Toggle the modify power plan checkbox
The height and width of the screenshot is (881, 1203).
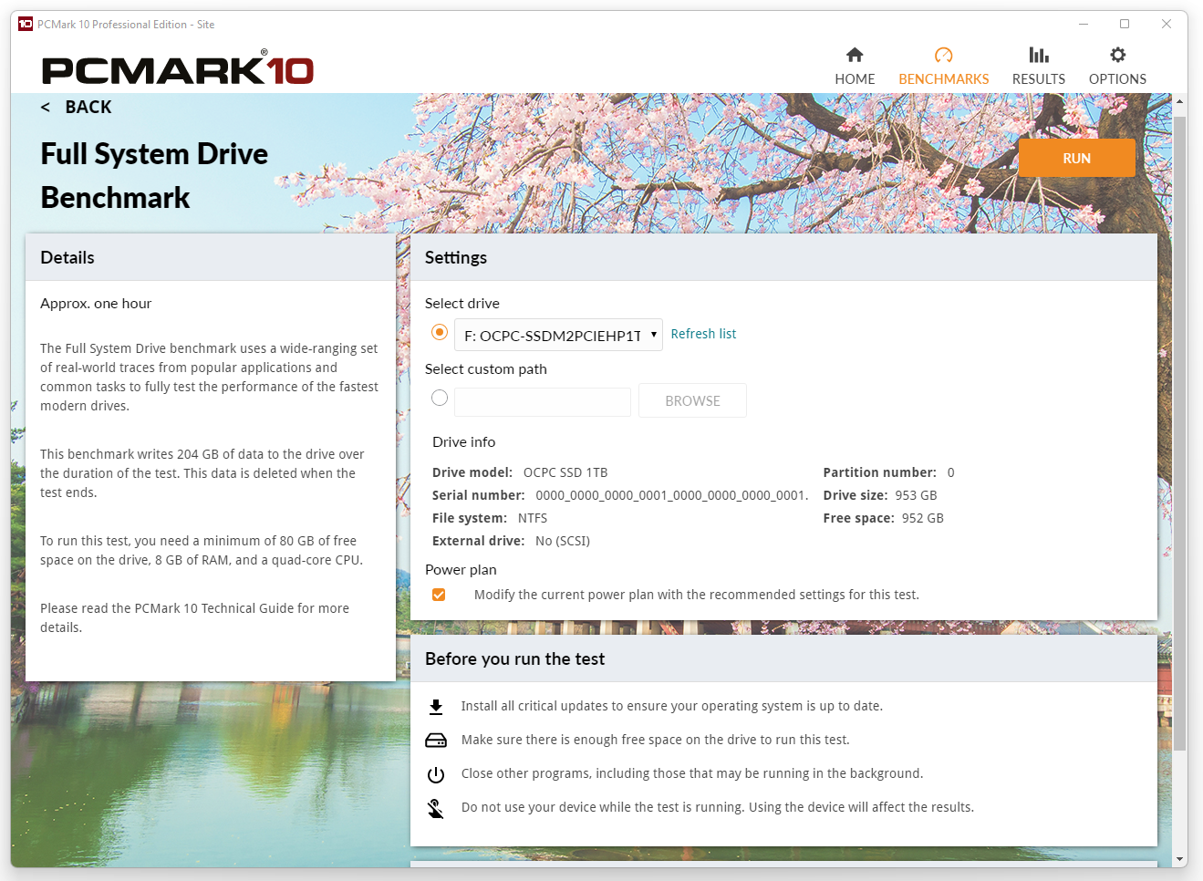[x=439, y=595]
